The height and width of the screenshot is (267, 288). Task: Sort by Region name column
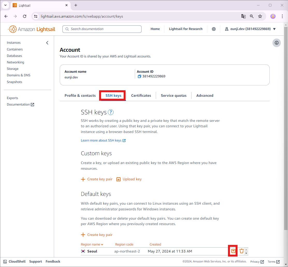point(92,244)
